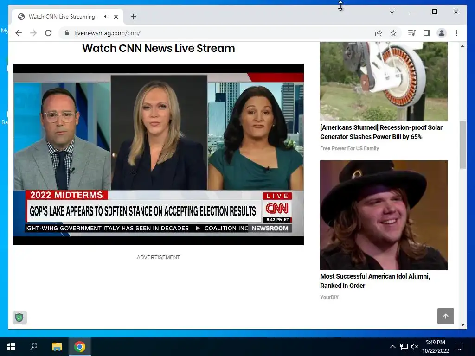The width and height of the screenshot is (475, 356).
Task: Open the solar generator ad image
Action: click(384, 81)
